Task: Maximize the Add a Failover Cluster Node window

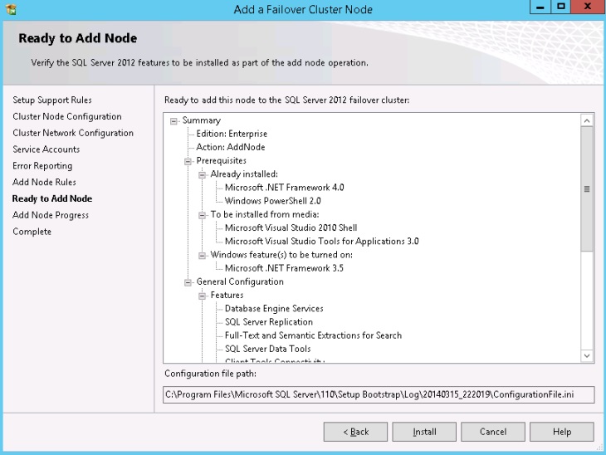Action: tap(560, 7)
